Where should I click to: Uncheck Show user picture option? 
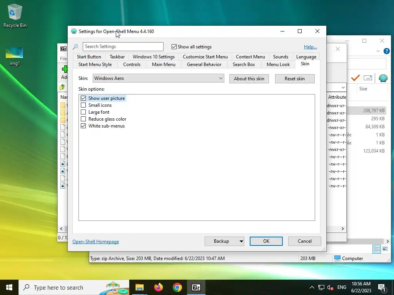pyautogui.click(x=83, y=98)
